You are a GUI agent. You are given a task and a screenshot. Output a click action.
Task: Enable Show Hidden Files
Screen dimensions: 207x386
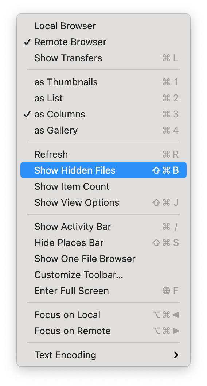pyautogui.click(x=103, y=170)
